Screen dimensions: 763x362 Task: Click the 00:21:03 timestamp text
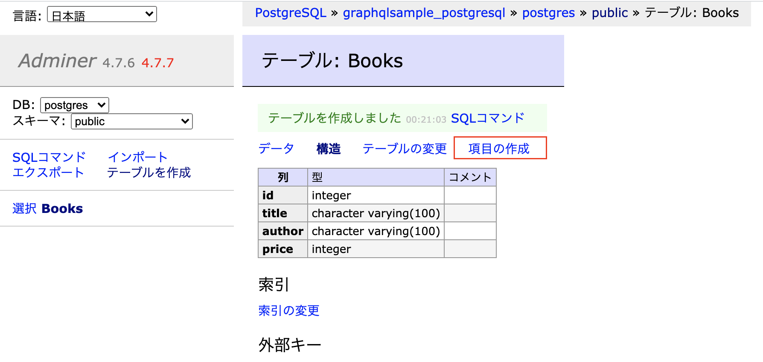point(426,120)
